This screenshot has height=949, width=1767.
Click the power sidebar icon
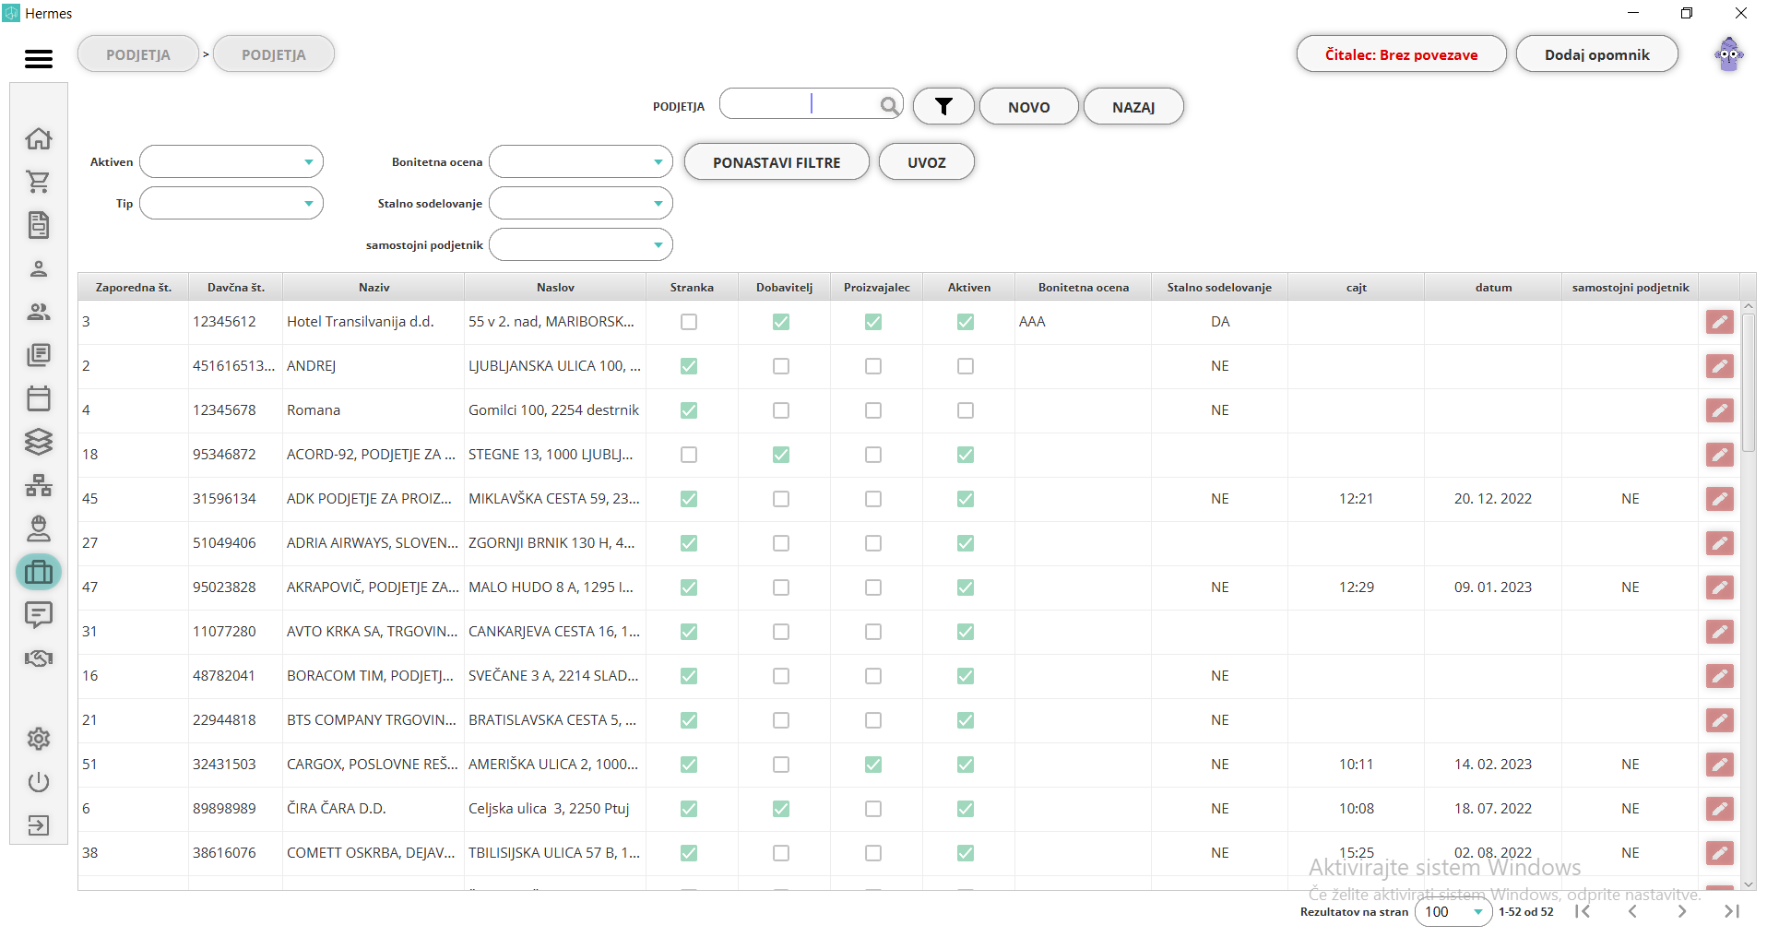39,782
